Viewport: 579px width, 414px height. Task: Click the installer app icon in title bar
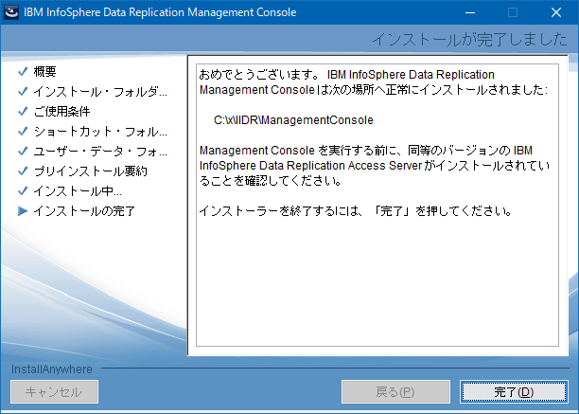[11, 12]
